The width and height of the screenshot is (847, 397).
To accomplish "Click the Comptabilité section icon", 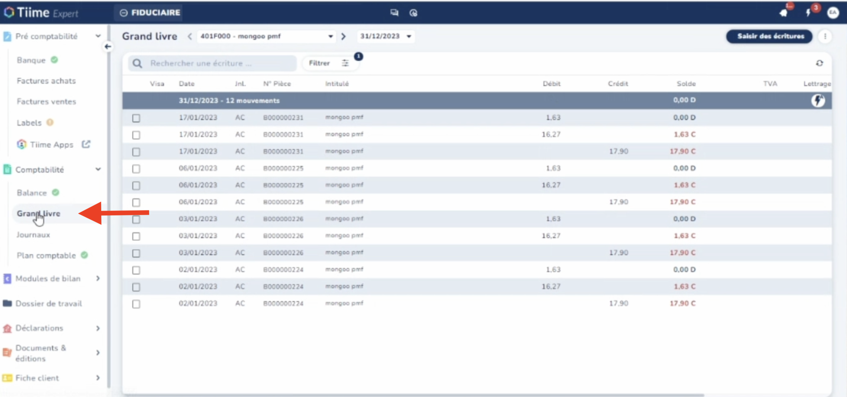I will (7, 169).
